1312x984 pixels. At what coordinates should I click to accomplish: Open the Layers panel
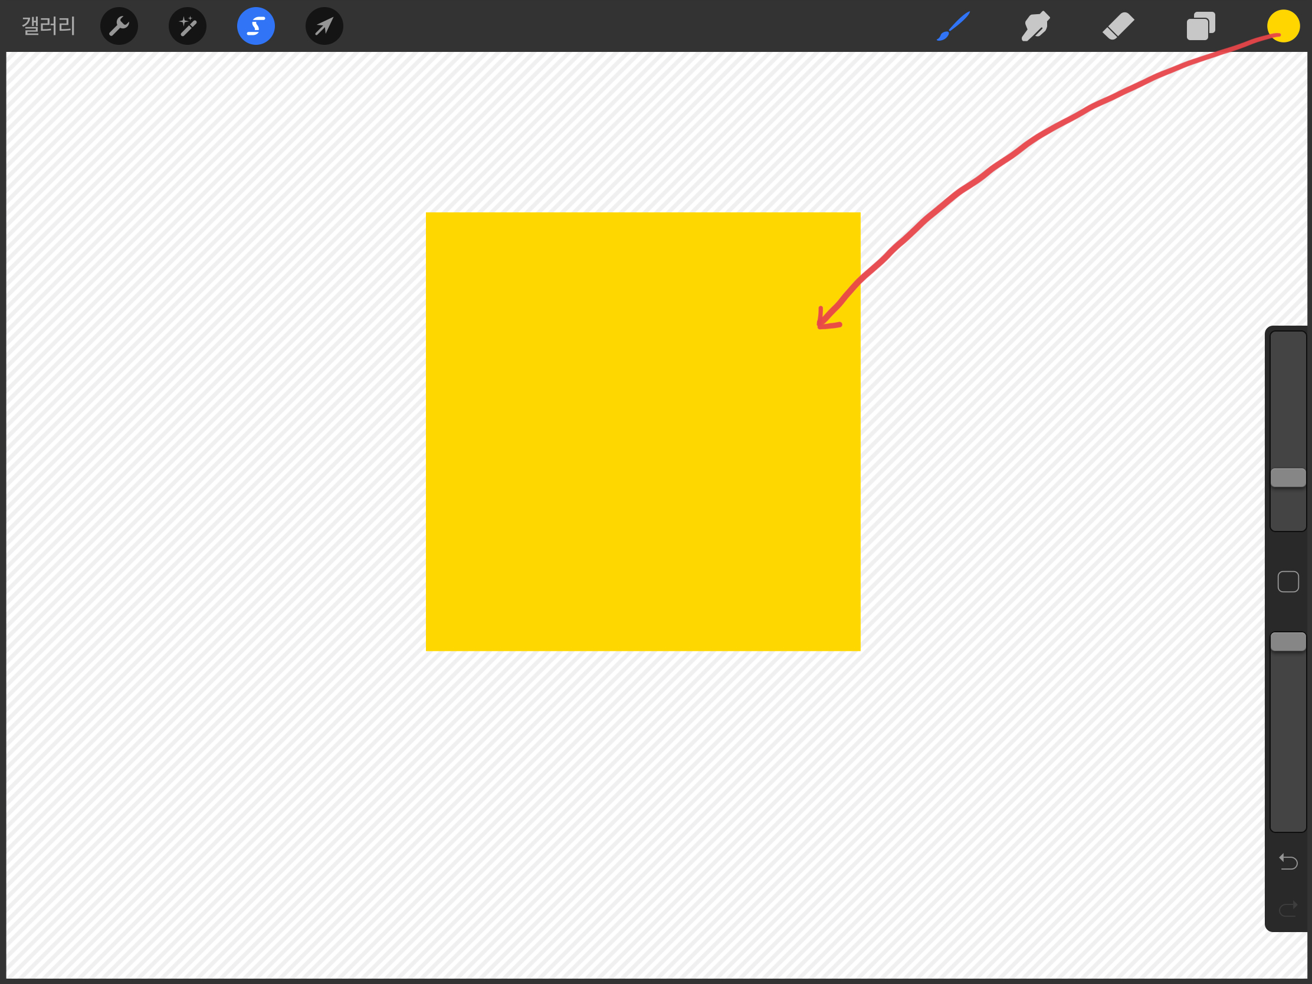click(x=1201, y=26)
